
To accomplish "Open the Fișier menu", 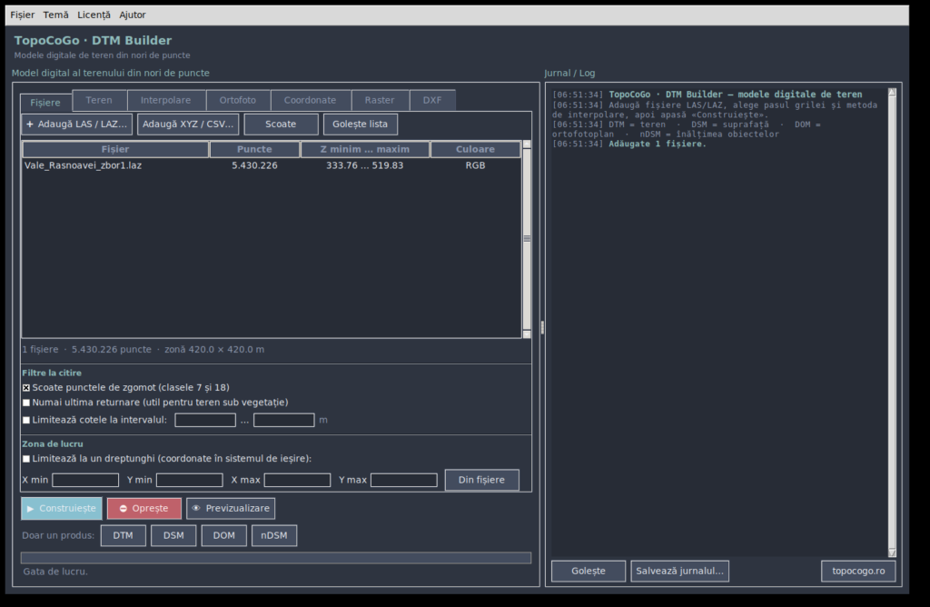I will click(x=22, y=15).
